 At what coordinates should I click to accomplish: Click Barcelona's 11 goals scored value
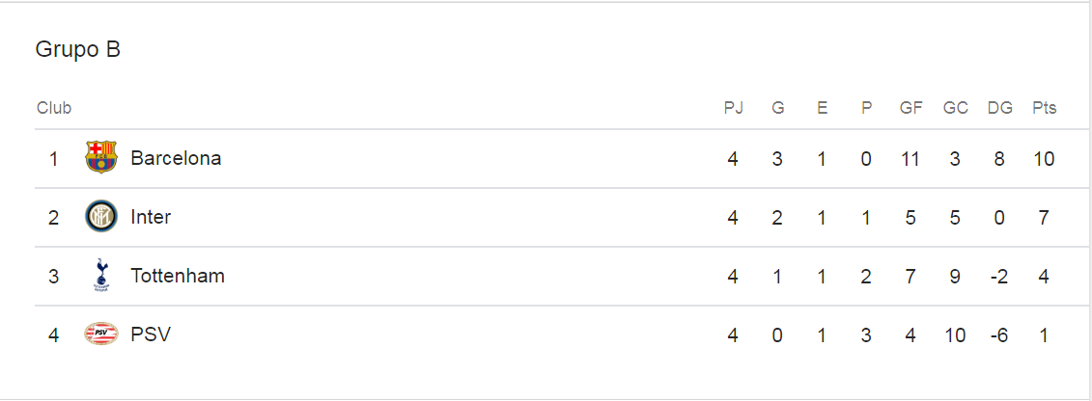tap(910, 158)
